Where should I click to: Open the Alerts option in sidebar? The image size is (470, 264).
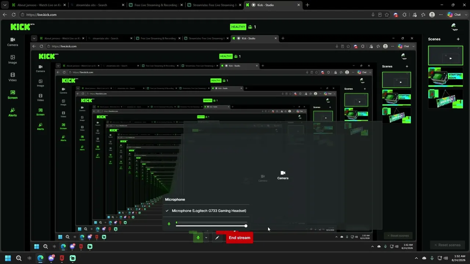point(12,112)
